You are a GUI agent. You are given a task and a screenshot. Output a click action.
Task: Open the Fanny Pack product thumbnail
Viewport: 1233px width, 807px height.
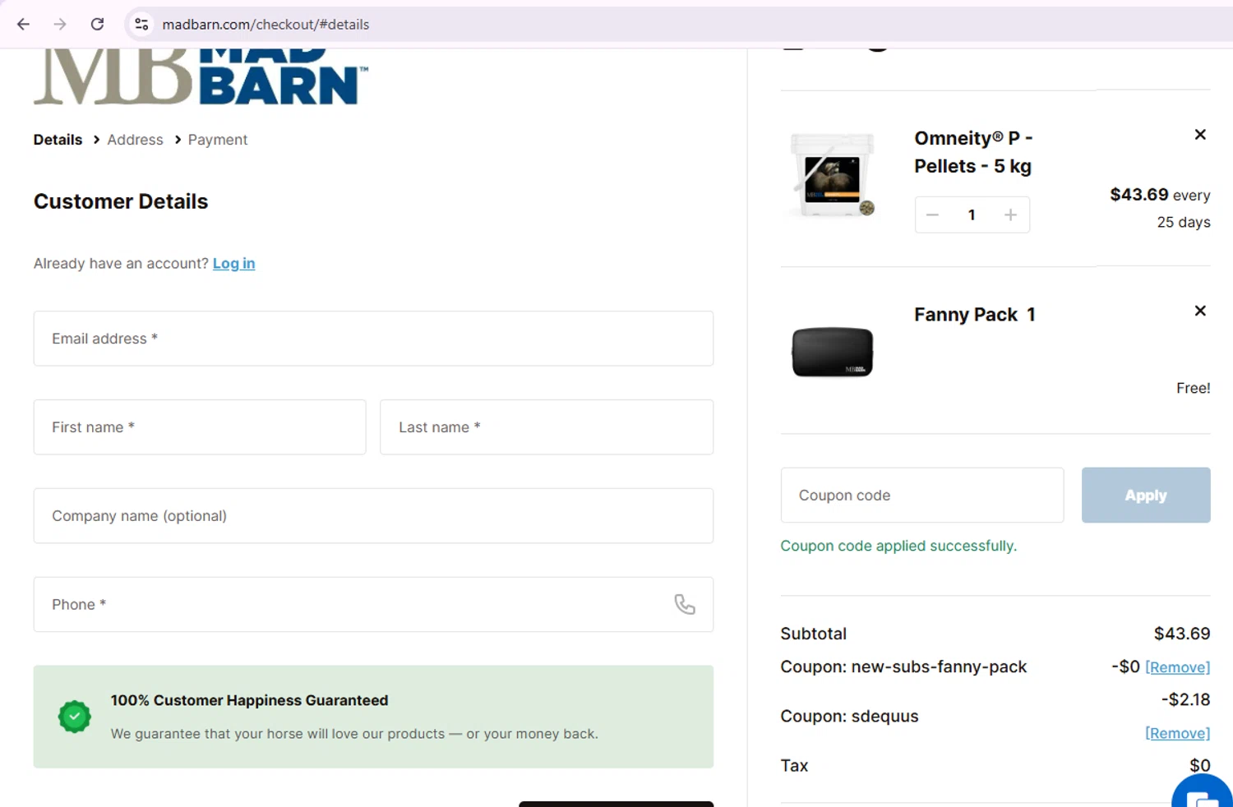(x=833, y=352)
